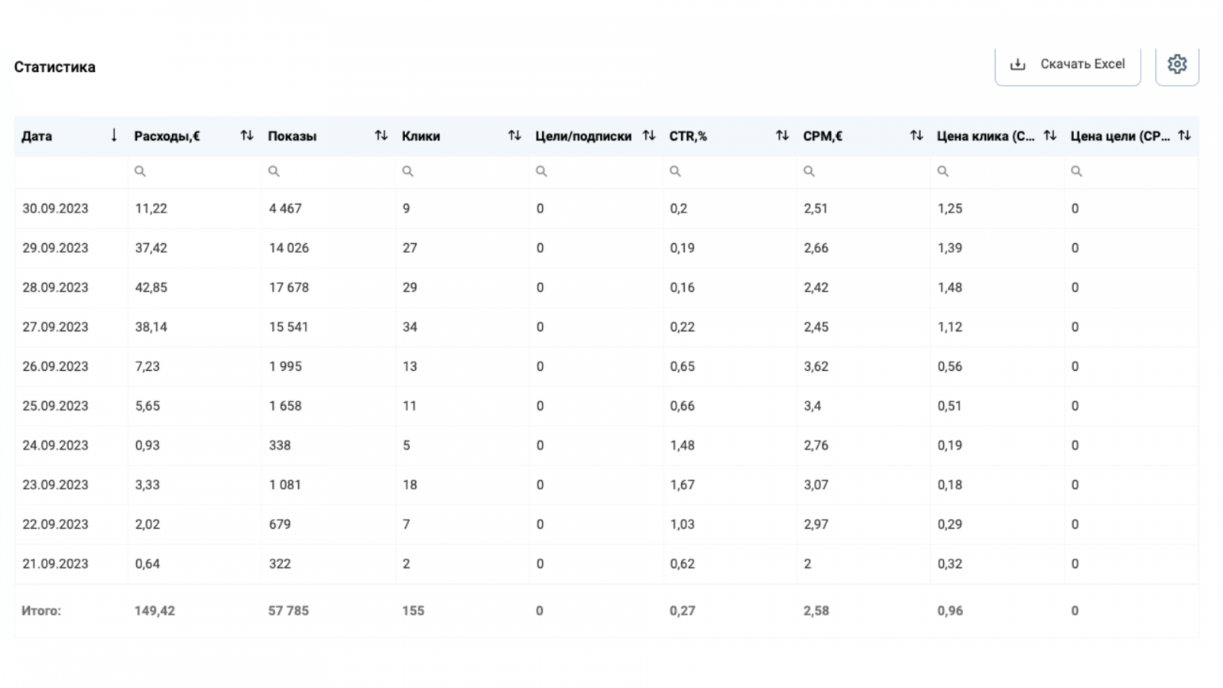Sort by Цели/подписки column arrows

coord(649,135)
